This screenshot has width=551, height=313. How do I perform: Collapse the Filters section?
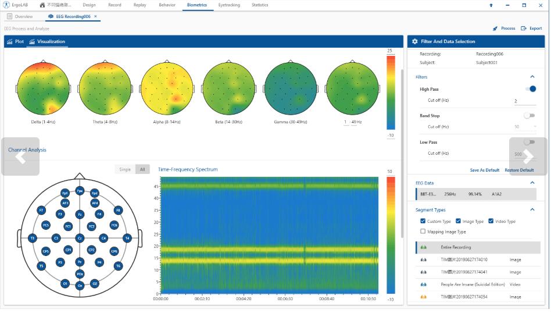click(532, 77)
